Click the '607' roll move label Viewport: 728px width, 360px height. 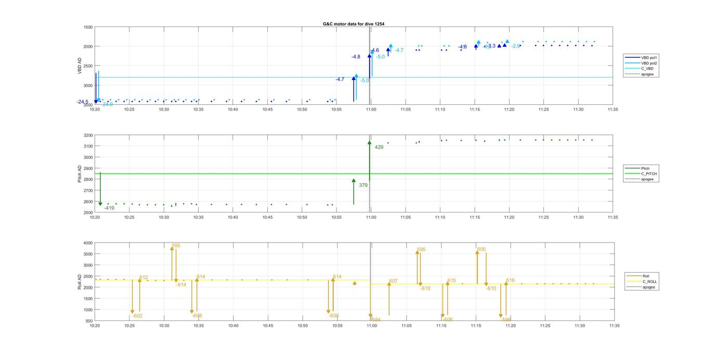pyautogui.click(x=393, y=281)
